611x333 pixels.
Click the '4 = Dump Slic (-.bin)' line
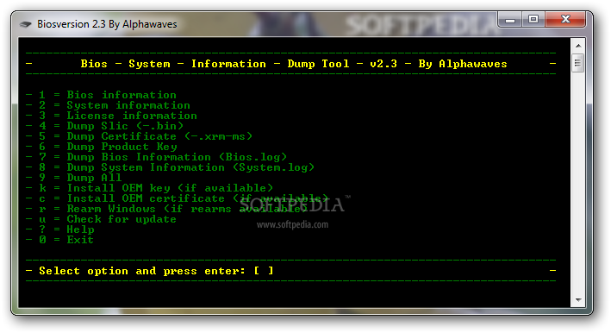coord(104,126)
